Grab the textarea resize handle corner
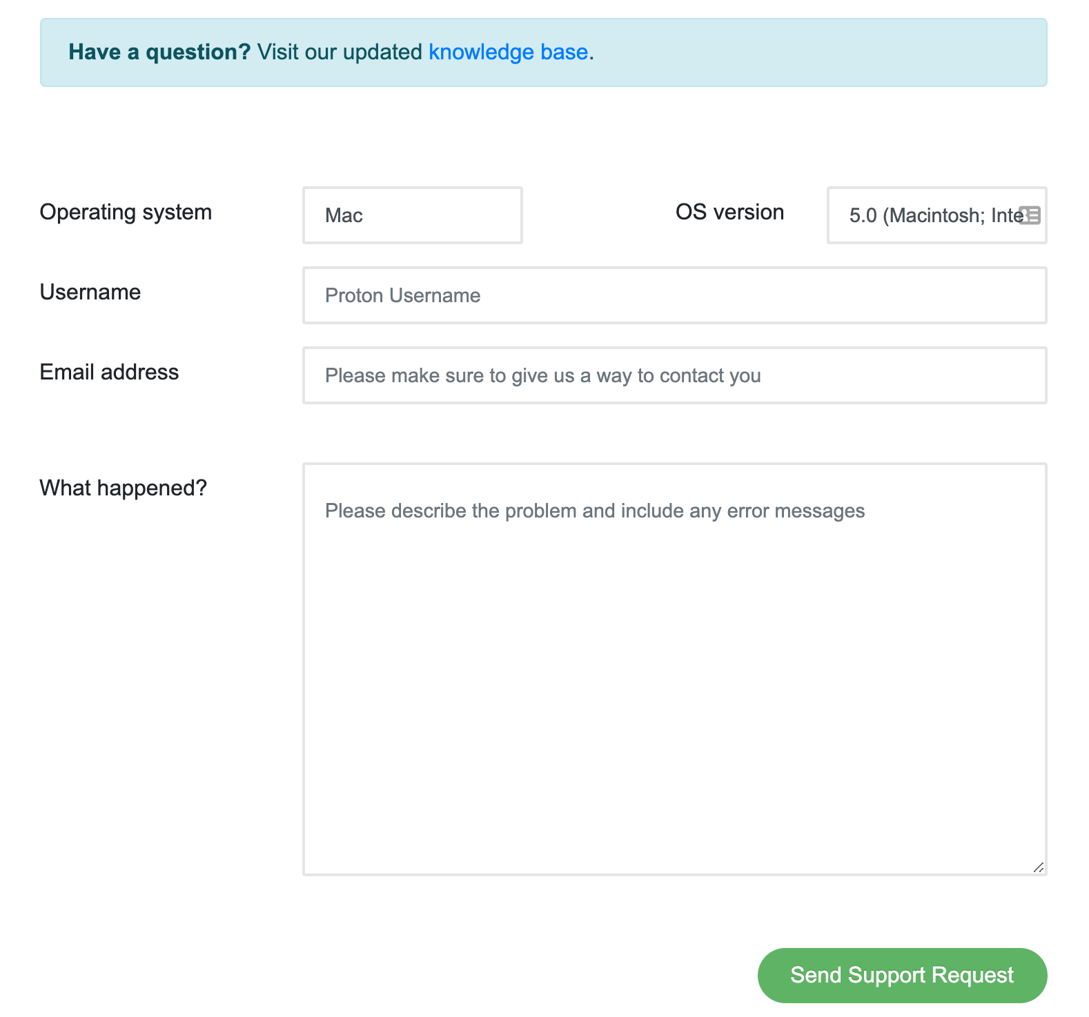1089x1017 pixels. [1039, 867]
